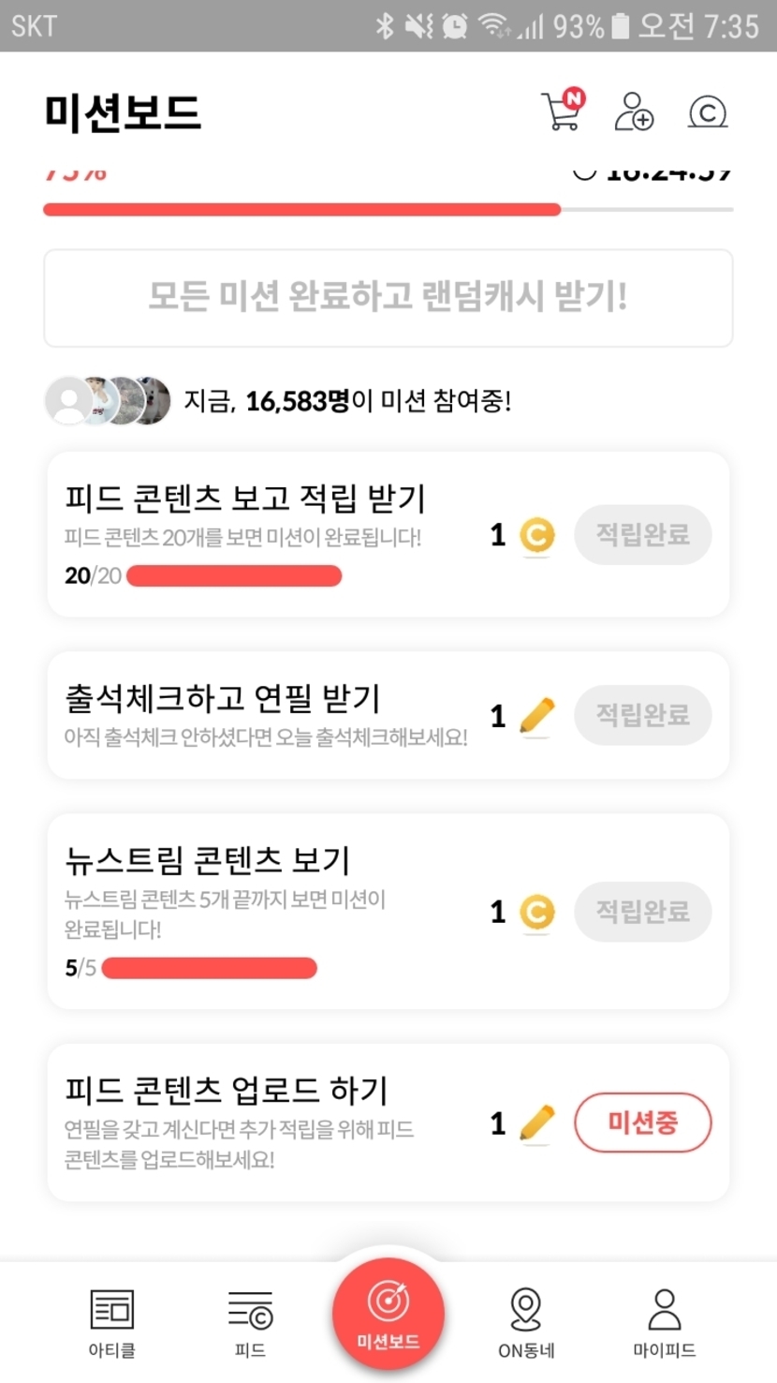777x1383 pixels.
Task: Click pencil icon in feed upload mission
Action: [536, 1123]
